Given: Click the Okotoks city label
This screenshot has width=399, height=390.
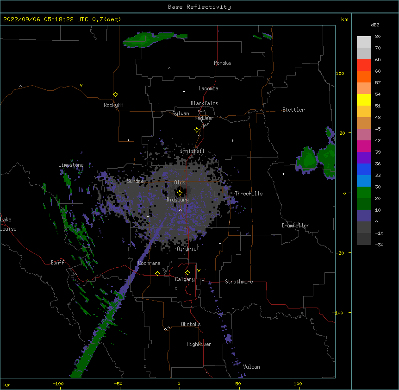Looking at the screenshot, I should [x=191, y=324].
